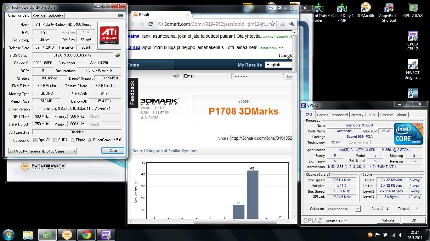Click the Lainan-haku.info ad link
This screenshot has width=430, height=241.
(271, 48)
